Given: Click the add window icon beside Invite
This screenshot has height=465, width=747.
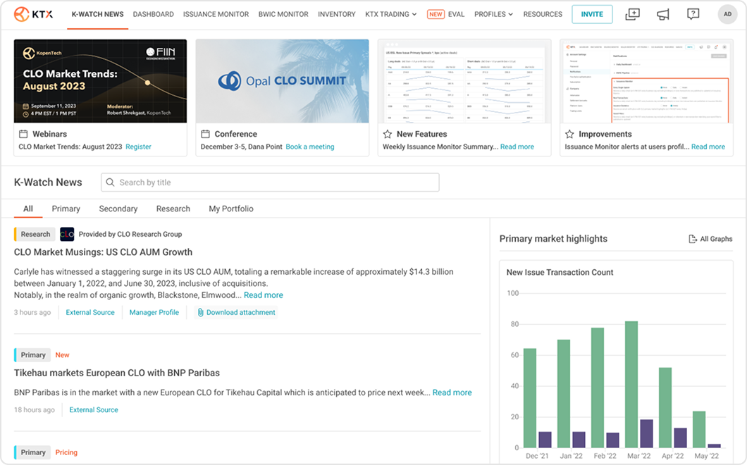Looking at the screenshot, I should tap(632, 14).
